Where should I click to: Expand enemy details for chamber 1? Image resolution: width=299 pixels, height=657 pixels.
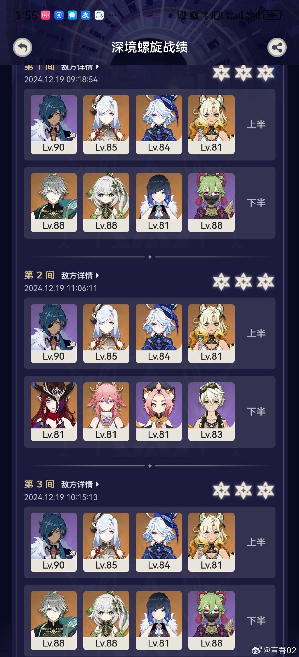pos(80,67)
